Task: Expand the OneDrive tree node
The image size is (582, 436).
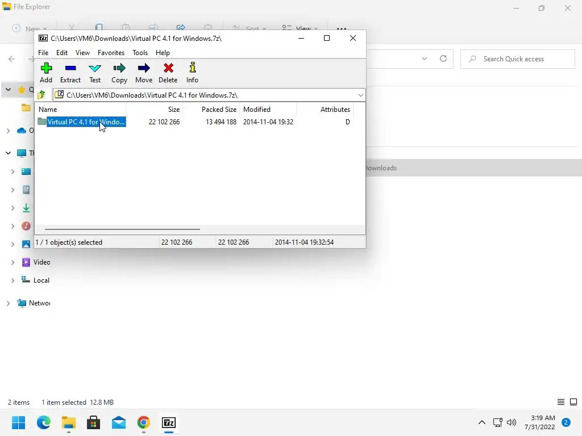Action: pyautogui.click(x=8, y=131)
